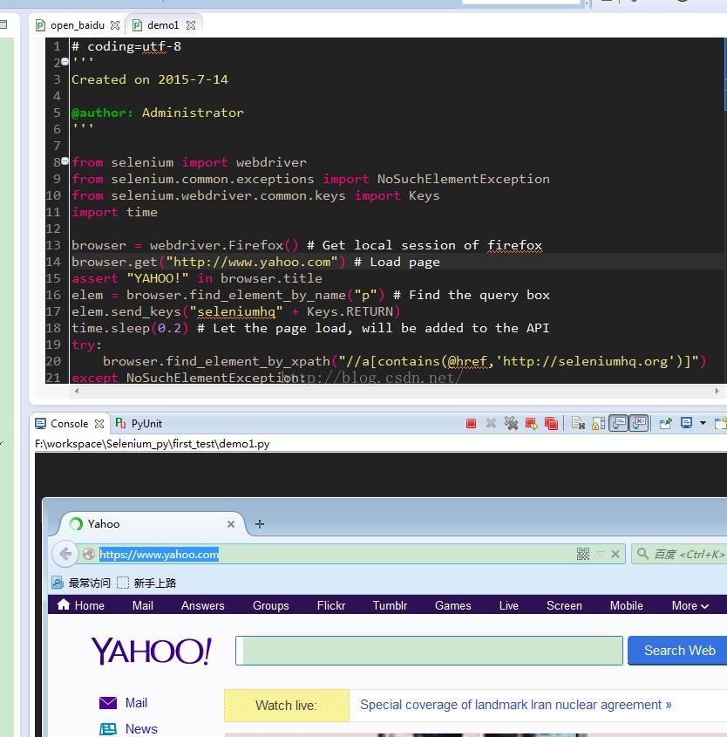Open console selection dropdown arrow
Screen dimensions: 727x737
click(x=703, y=423)
